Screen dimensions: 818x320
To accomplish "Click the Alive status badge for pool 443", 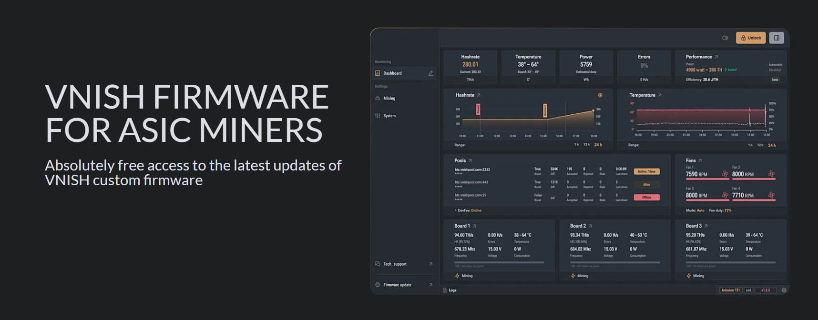I will [646, 184].
